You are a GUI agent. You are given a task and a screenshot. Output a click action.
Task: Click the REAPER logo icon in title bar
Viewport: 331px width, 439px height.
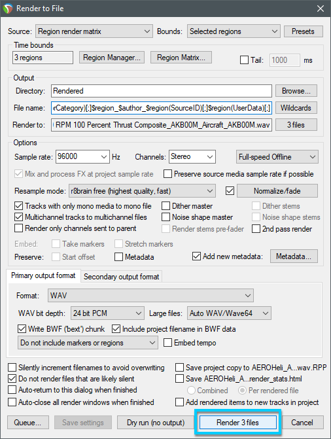[8, 9]
